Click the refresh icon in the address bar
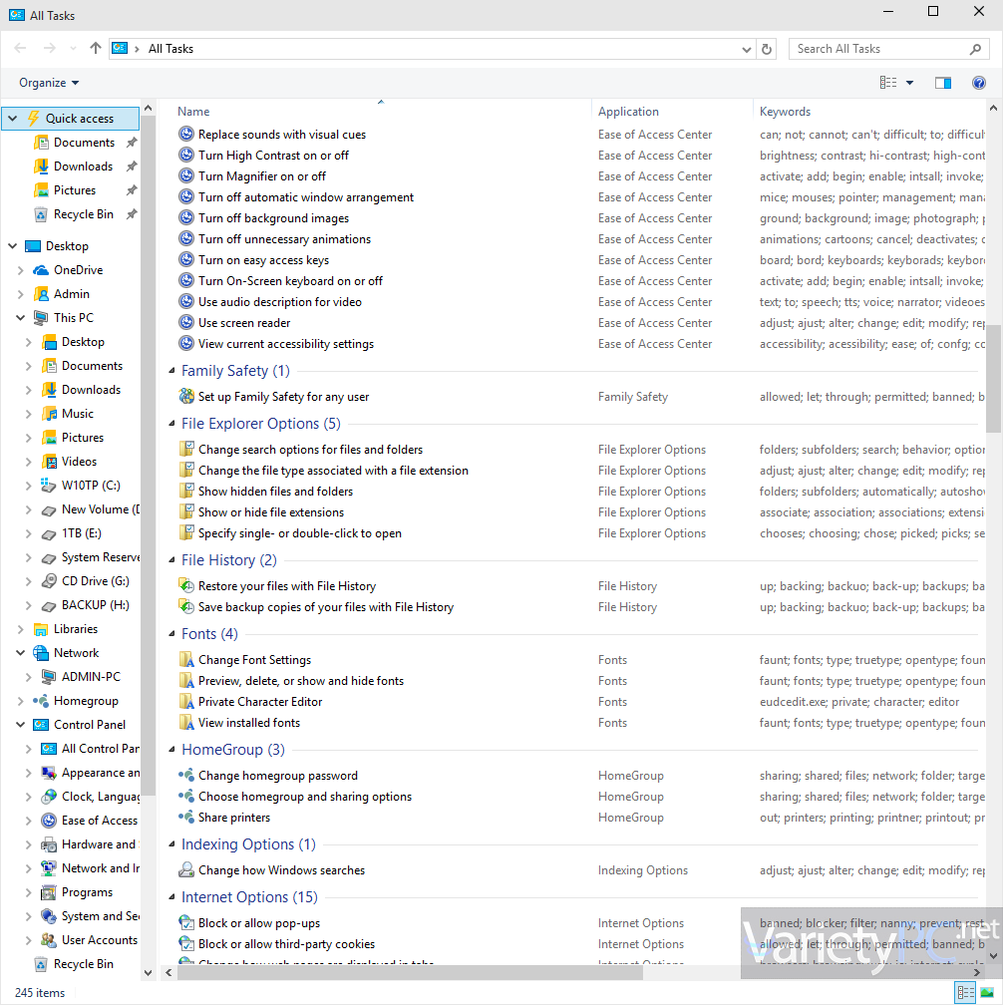 click(x=766, y=48)
